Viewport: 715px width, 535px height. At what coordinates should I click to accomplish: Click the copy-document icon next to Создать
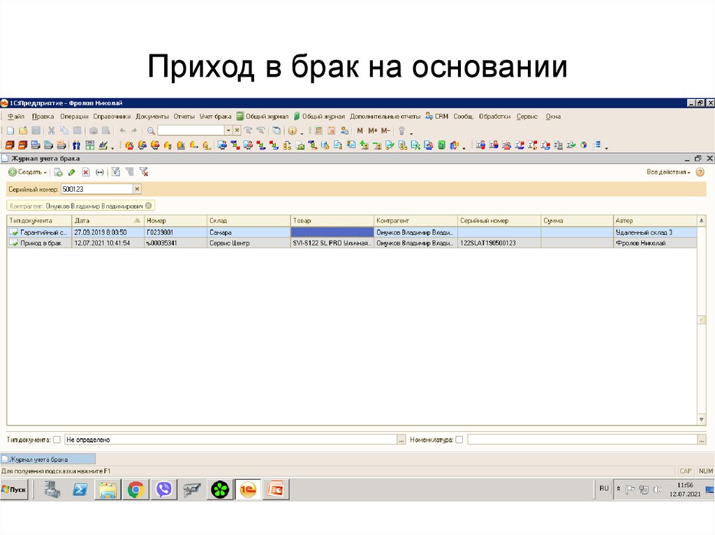[59, 172]
